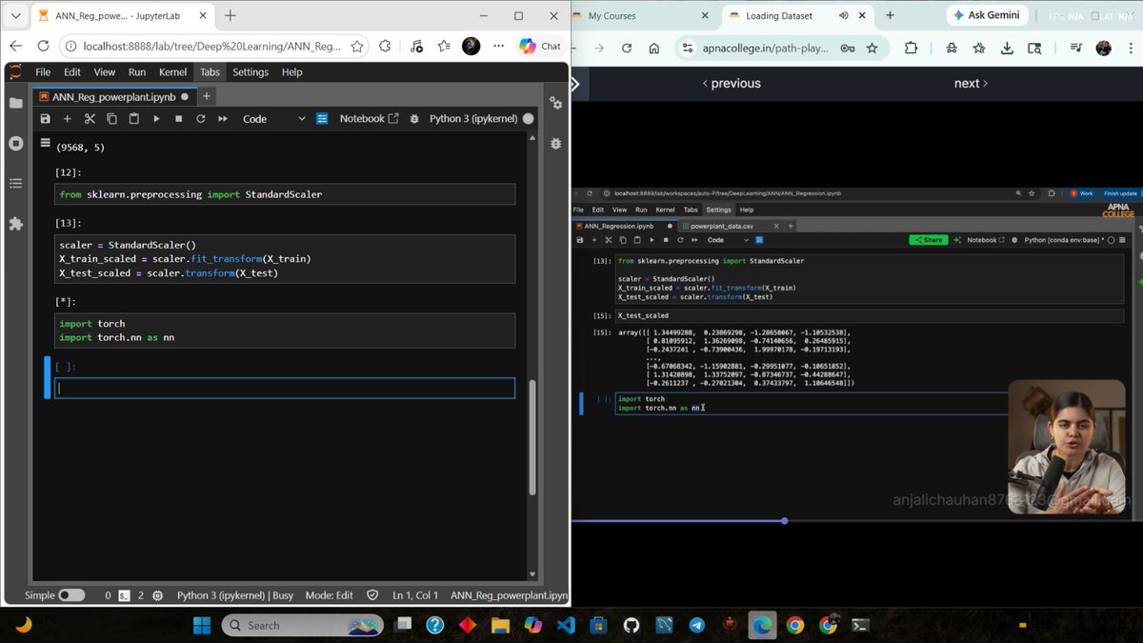Open the Edit menu in JupyterLab
The image size is (1143, 643).
(72, 72)
